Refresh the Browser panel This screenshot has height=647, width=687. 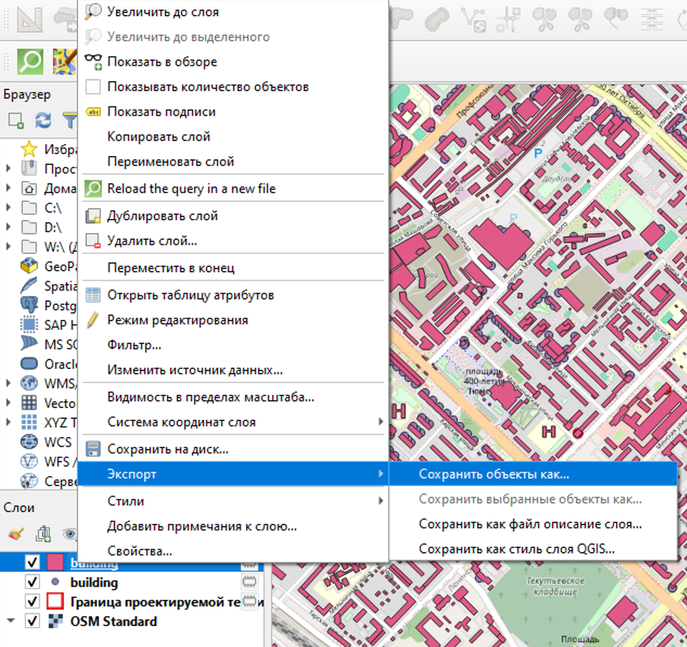tap(43, 120)
